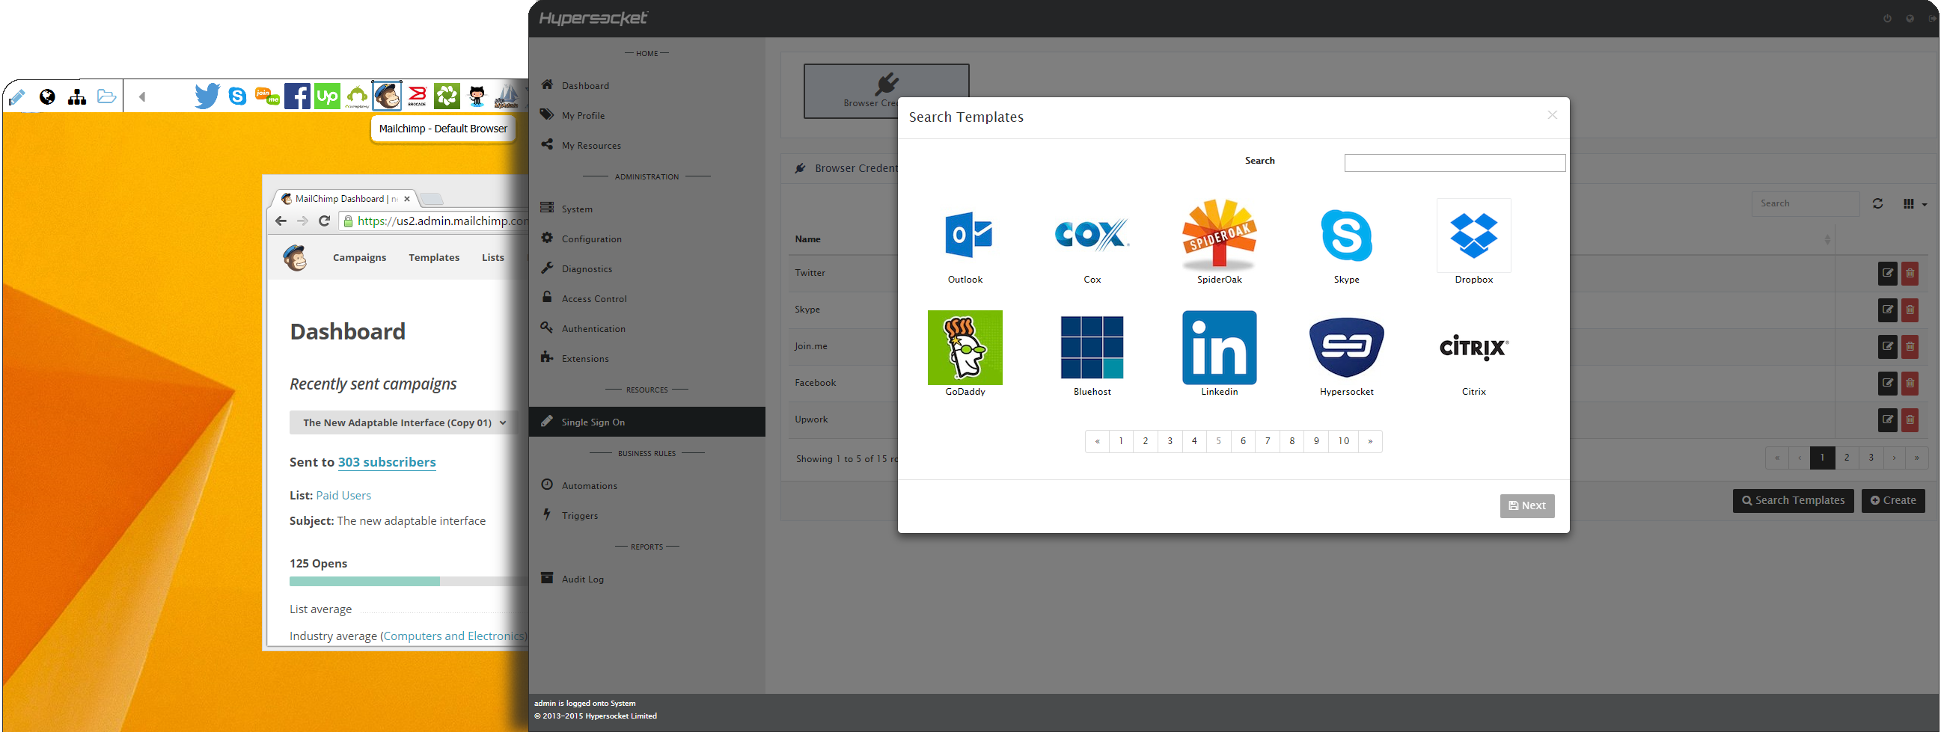Image resolution: width=1941 pixels, height=732 pixels.
Task: Switch to Templates tab in MailChimp
Action: (x=434, y=257)
